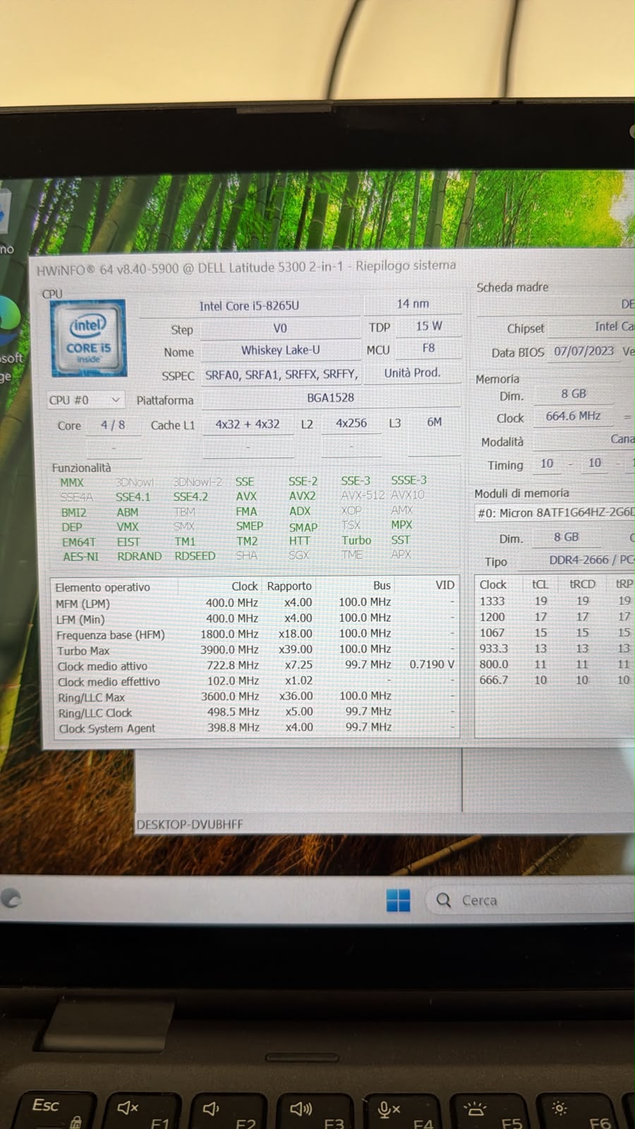Viewport: 635px width, 1129px height.
Task: Click the Windows Start button
Action: click(x=398, y=900)
